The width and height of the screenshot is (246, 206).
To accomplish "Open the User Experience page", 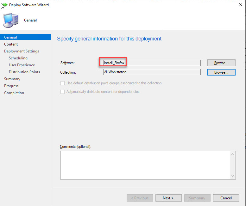I will click(x=22, y=65).
